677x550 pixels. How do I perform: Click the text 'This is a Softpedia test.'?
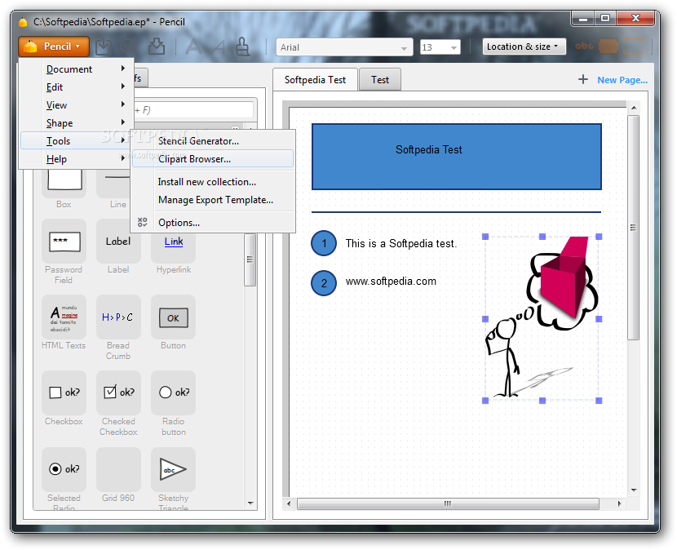coord(400,244)
